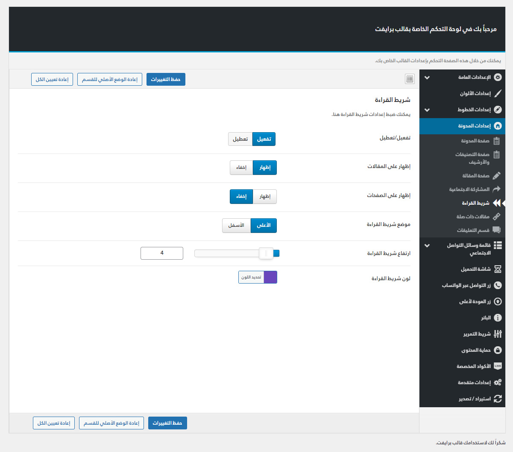This screenshot has height=452, width=513.
Task: Click the bottom إعادة تعيين الكل button
Action: point(54,423)
